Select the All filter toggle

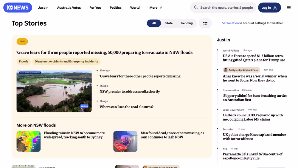154,23
